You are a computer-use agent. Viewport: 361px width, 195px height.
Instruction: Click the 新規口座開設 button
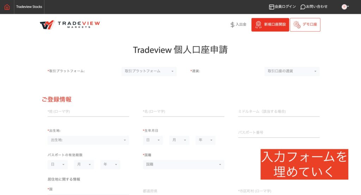(x=270, y=25)
